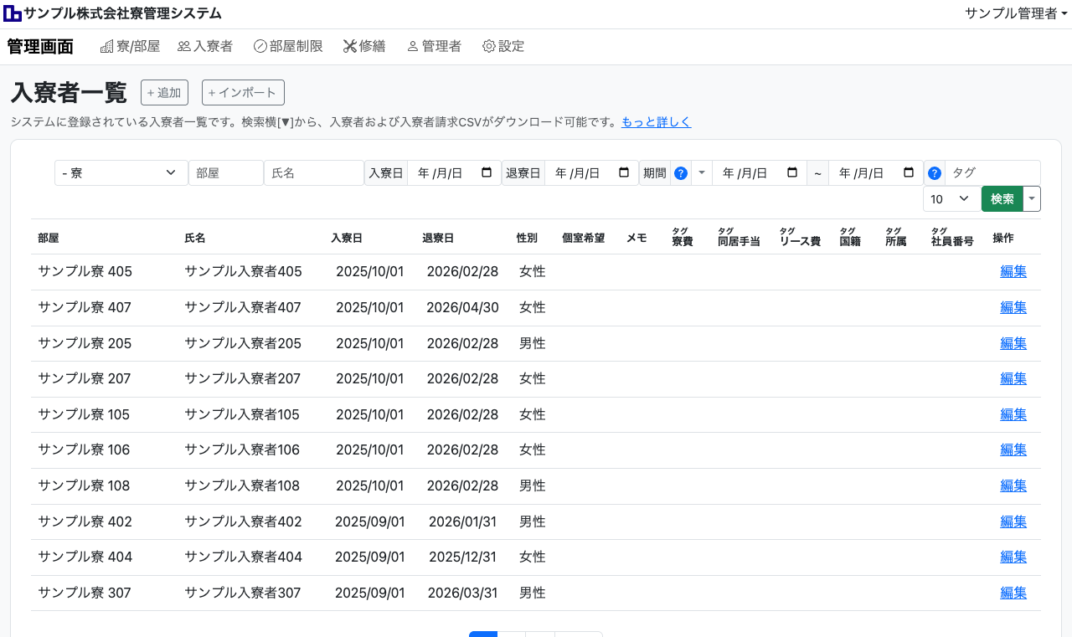The image size is (1072, 637).
Task: Click help icon beside the タグ field
Action: 935,173
